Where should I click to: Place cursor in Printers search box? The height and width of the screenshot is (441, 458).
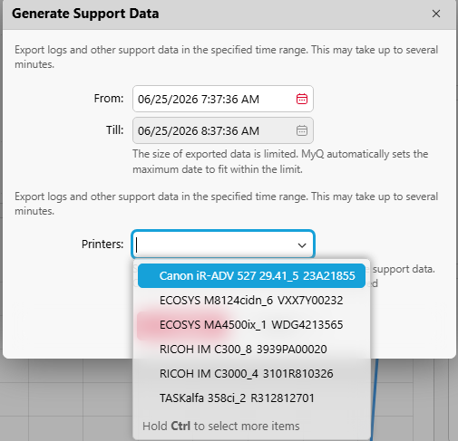coord(215,244)
